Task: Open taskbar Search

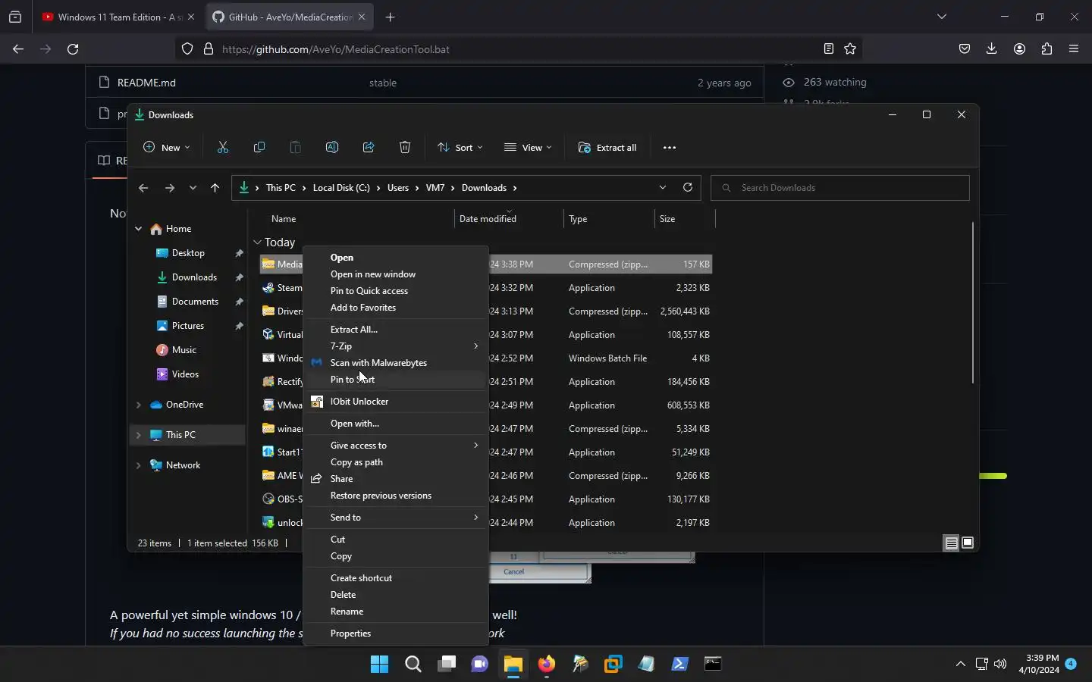Action: point(413,665)
